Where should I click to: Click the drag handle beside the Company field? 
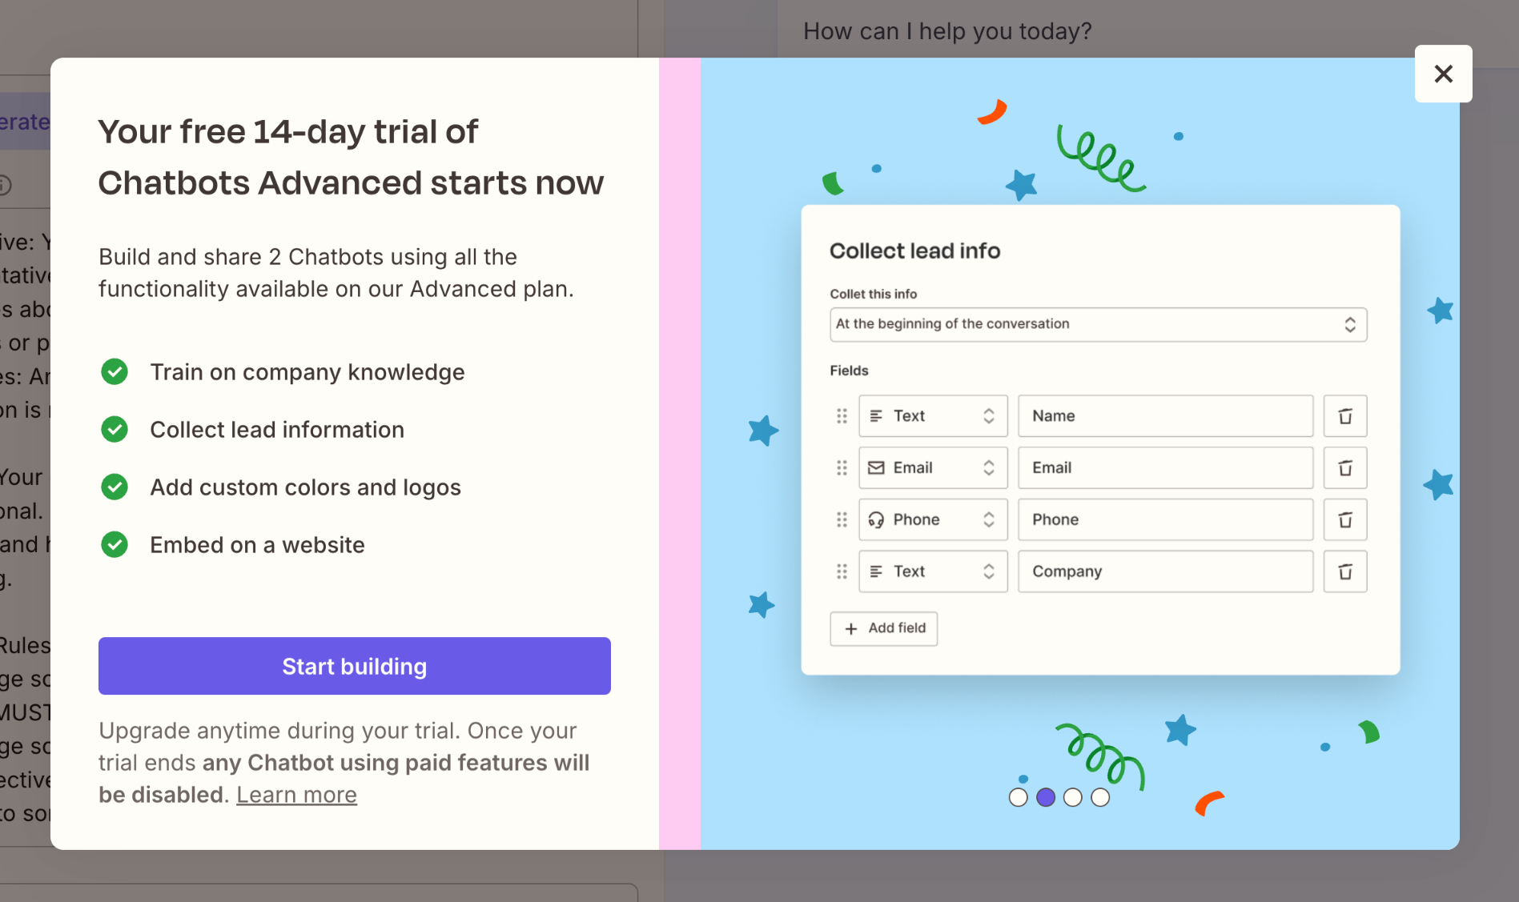(842, 571)
